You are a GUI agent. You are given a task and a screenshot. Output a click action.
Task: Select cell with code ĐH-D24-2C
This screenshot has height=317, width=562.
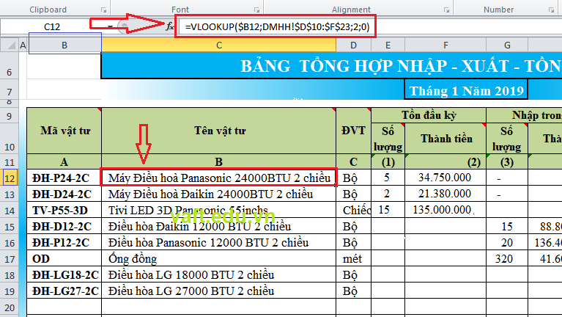(64, 194)
